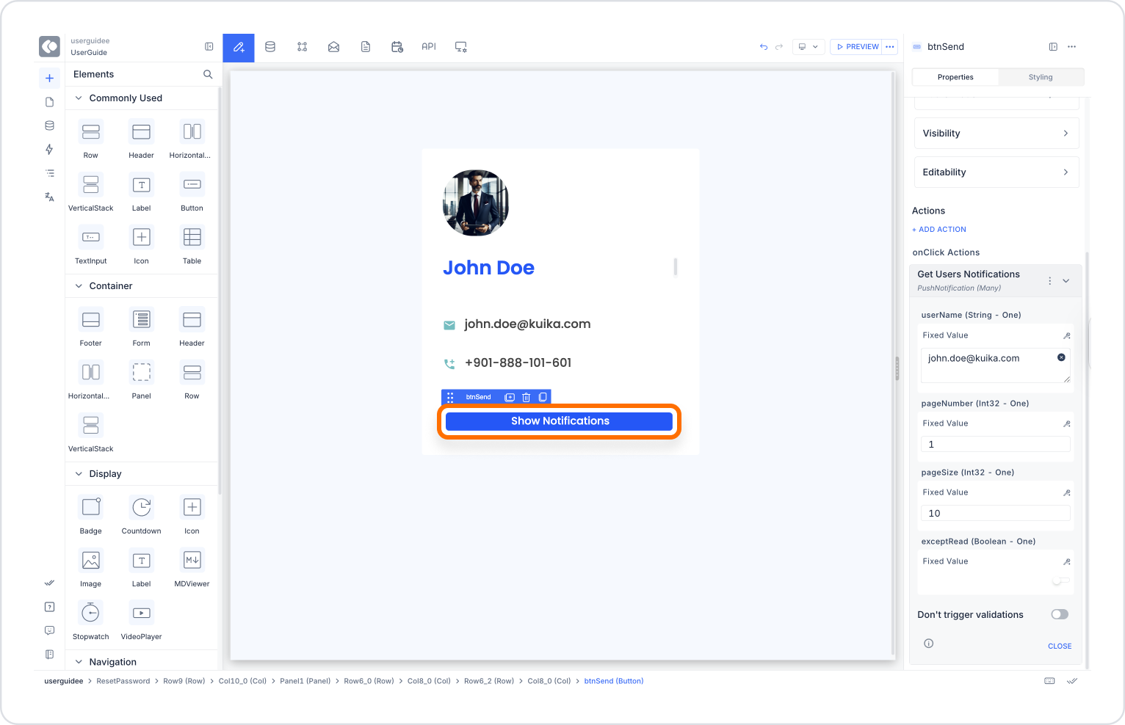The width and height of the screenshot is (1125, 725).
Task: Collapse the Commonly Used section
Action: tap(79, 98)
